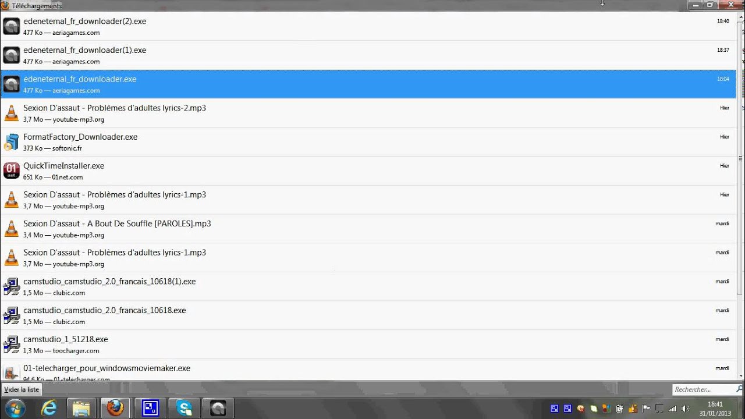
Task: Open Skype from the taskbar
Action: point(185,408)
